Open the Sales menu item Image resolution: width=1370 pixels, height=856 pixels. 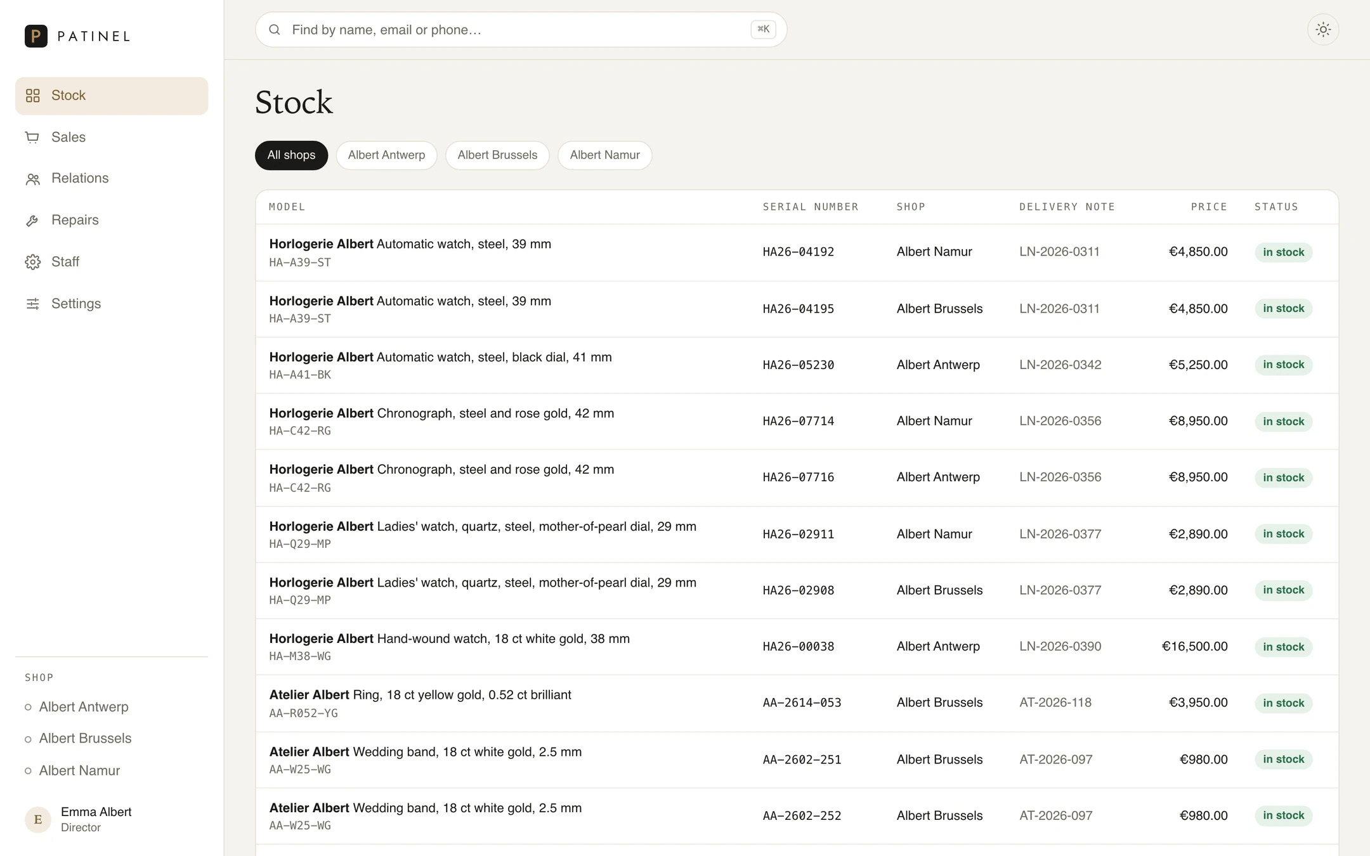point(112,138)
